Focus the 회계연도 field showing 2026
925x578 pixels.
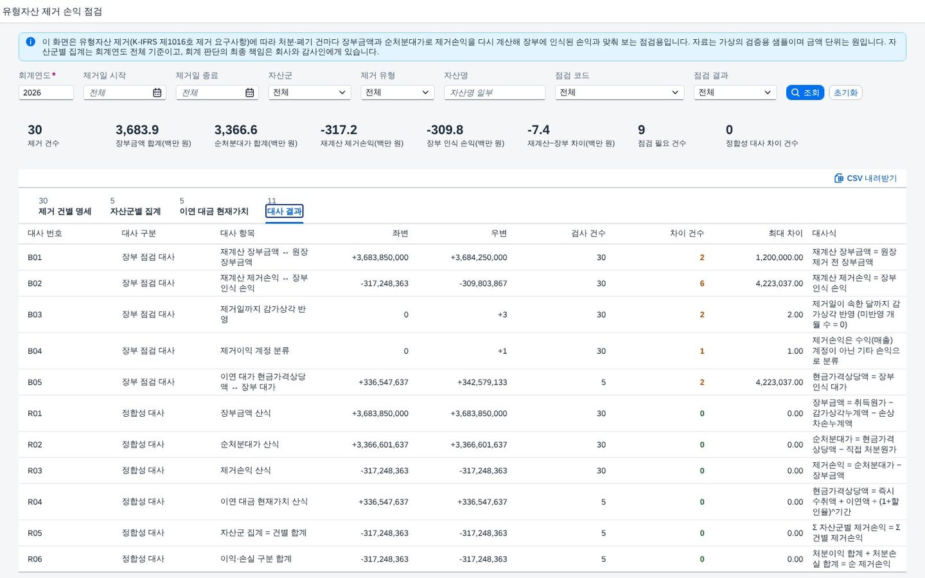coord(46,92)
